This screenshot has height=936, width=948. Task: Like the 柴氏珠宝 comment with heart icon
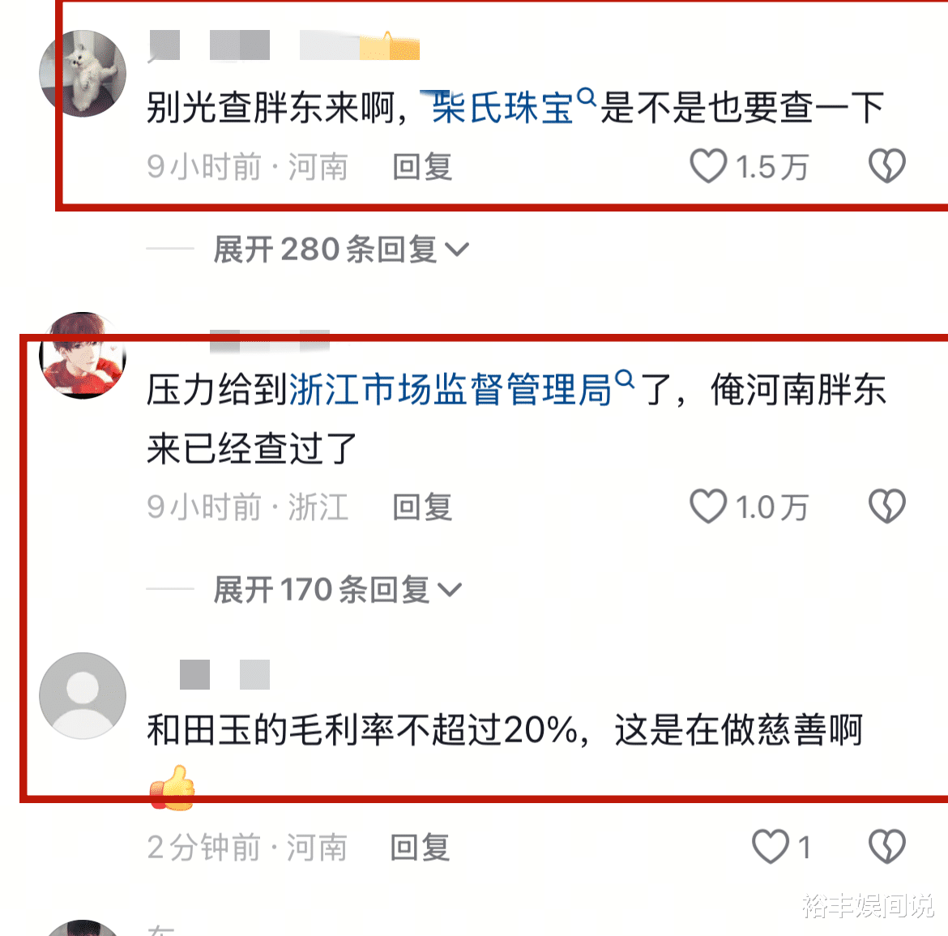pos(708,165)
